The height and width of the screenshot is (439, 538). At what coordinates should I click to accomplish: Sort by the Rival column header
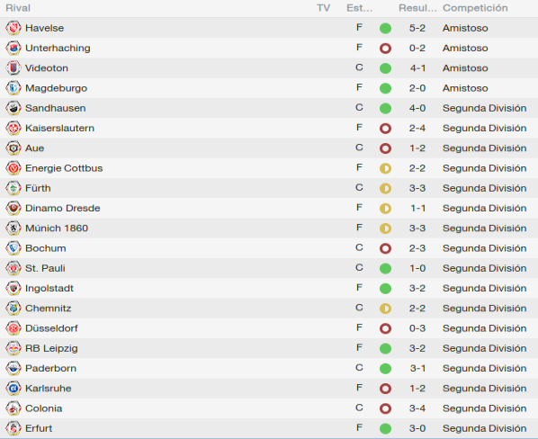[18, 8]
